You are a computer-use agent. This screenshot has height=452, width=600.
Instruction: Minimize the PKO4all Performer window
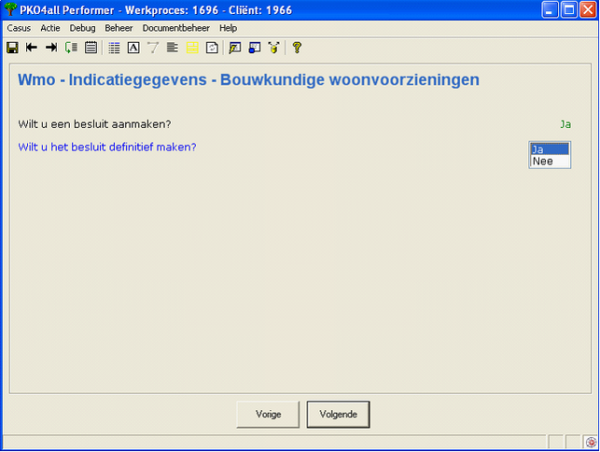point(550,9)
